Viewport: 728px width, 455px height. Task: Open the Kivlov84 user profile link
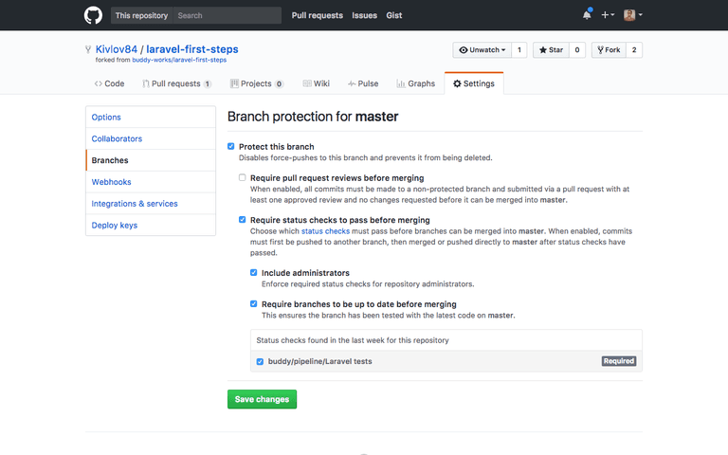117,49
